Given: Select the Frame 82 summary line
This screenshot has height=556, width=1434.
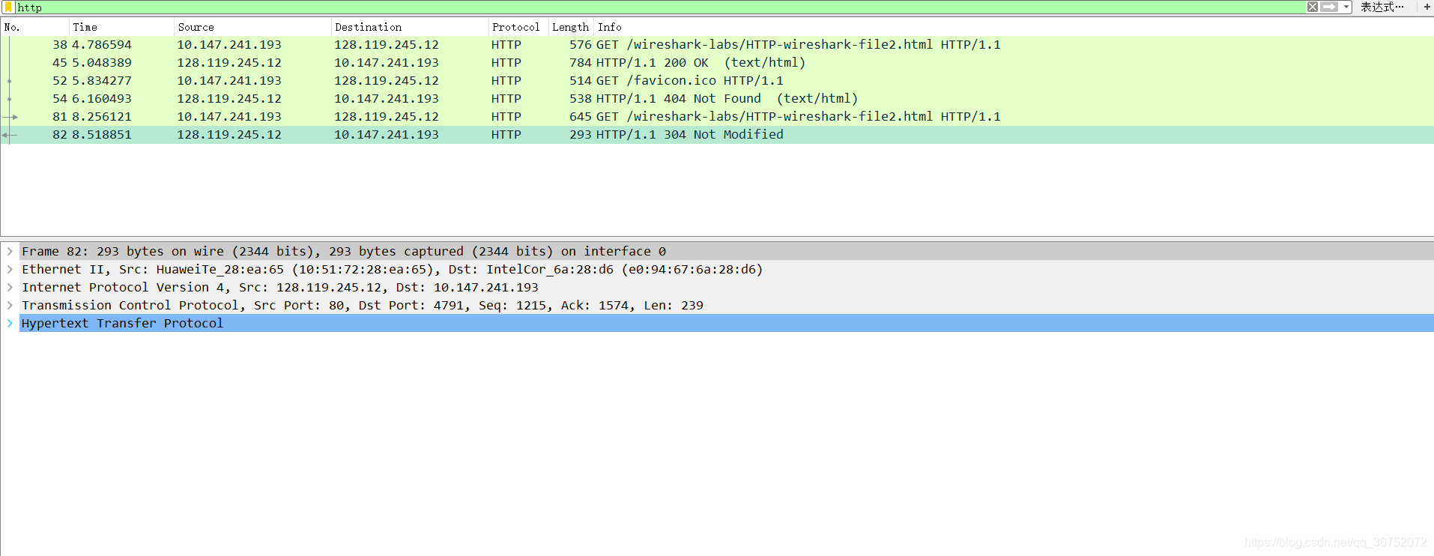Looking at the screenshot, I should 727,251.
